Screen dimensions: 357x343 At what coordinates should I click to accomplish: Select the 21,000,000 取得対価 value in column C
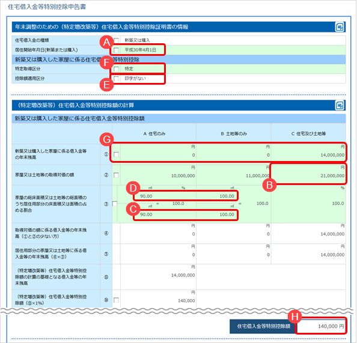332,176
